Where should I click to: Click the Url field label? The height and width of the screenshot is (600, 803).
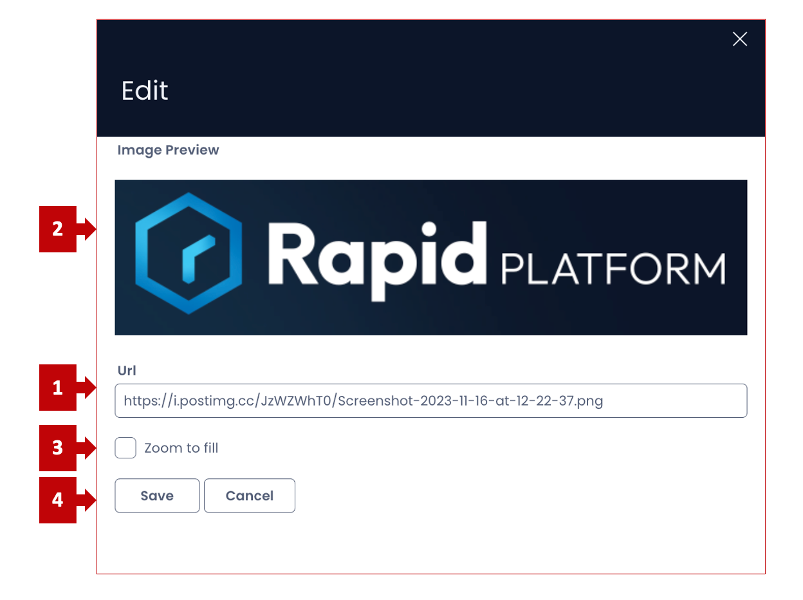click(x=127, y=371)
